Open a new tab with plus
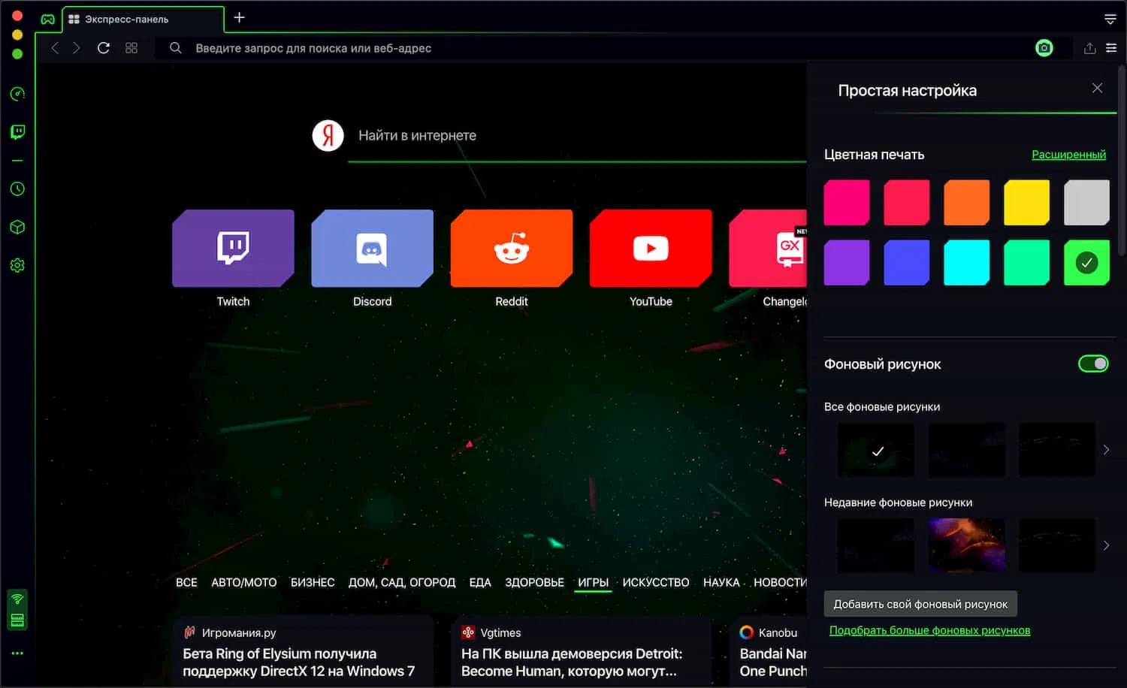This screenshot has height=688, width=1127. coord(239,17)
